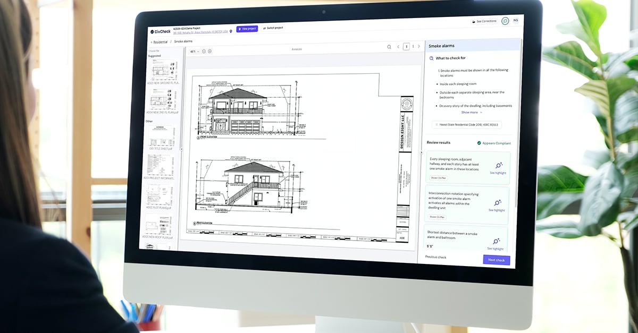Go back using the breadcrumb arrow
The image size is (638, 333).
151,42
